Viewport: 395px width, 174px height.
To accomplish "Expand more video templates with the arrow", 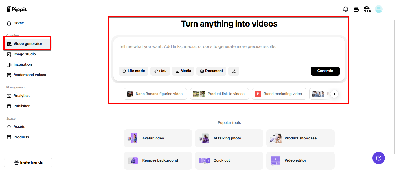I will 334,94.
